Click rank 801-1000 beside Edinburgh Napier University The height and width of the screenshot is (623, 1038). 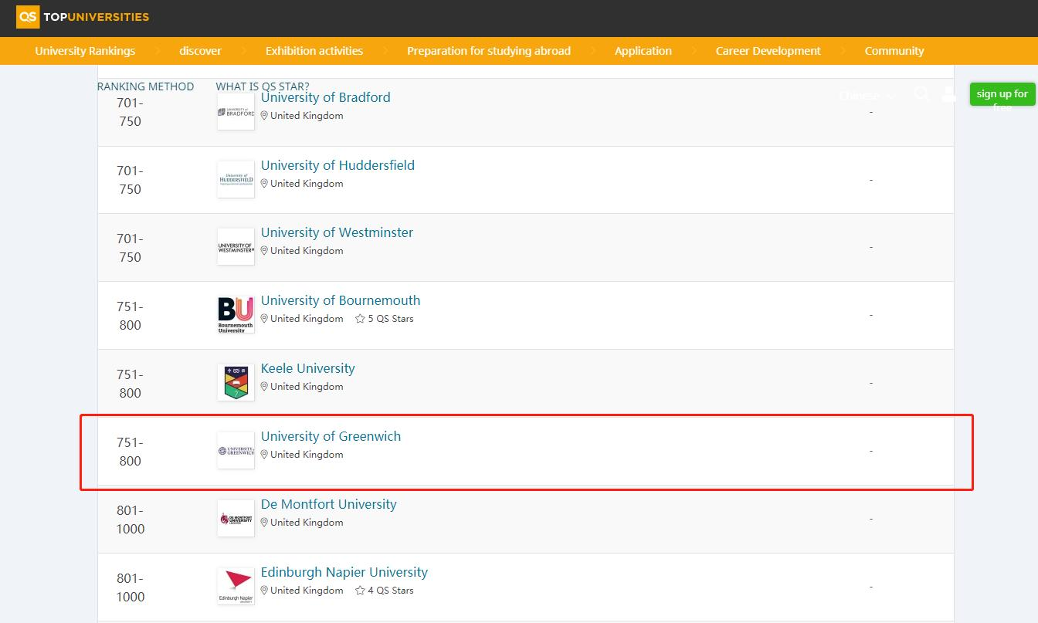click(130, 587)
